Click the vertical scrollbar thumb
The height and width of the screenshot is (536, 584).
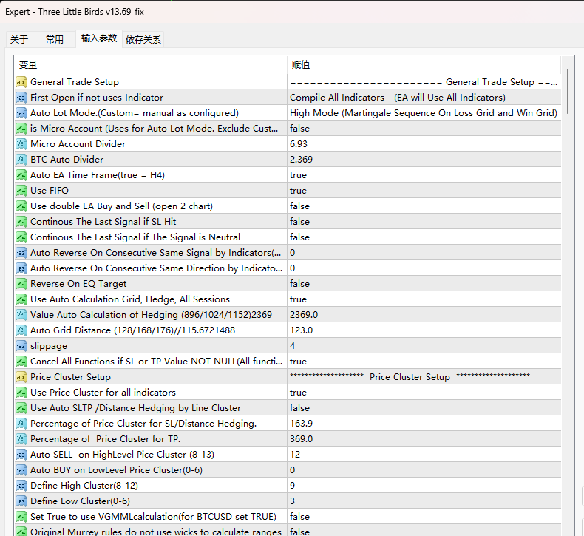click(x=568, y=91)
